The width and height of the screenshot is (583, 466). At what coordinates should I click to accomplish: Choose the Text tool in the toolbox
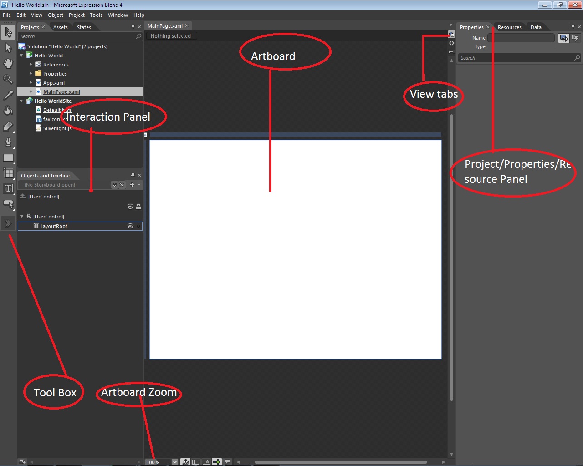(8, 188)
